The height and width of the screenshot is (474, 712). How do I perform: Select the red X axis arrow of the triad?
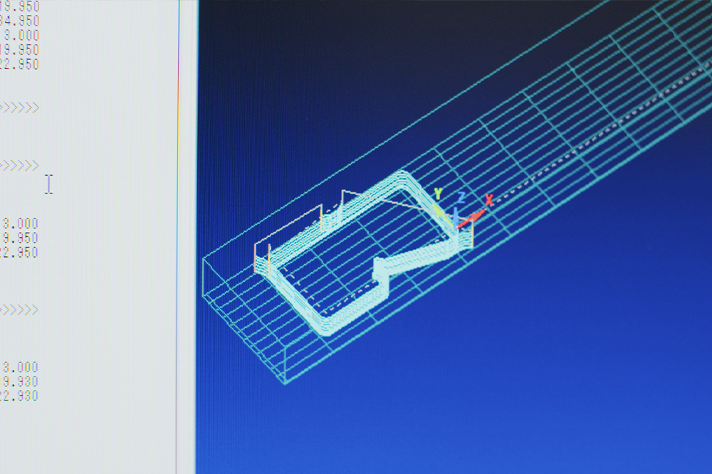(x=470, y=219)
